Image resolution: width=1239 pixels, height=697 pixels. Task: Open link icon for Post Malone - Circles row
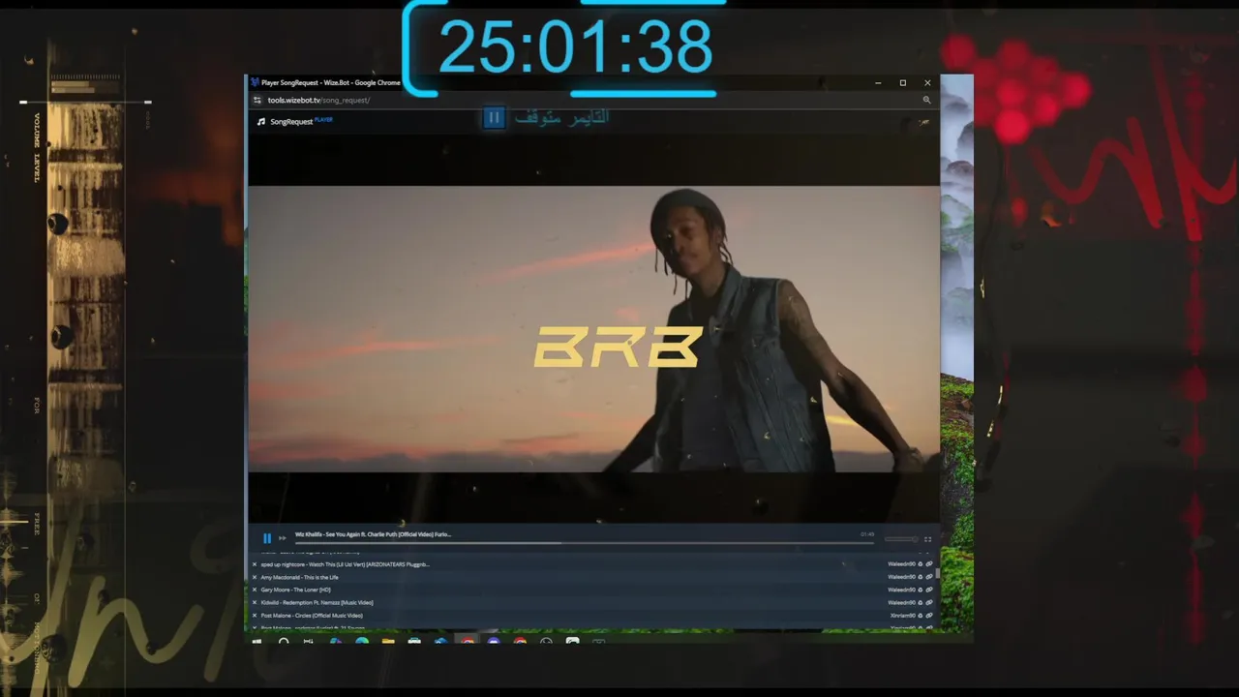[x=929, y=616]
